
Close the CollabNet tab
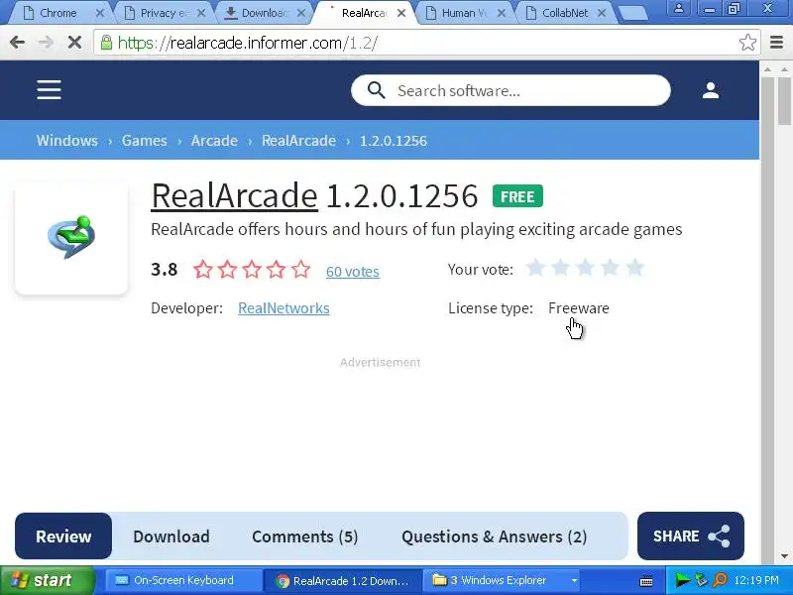click(x=602, y=13)
